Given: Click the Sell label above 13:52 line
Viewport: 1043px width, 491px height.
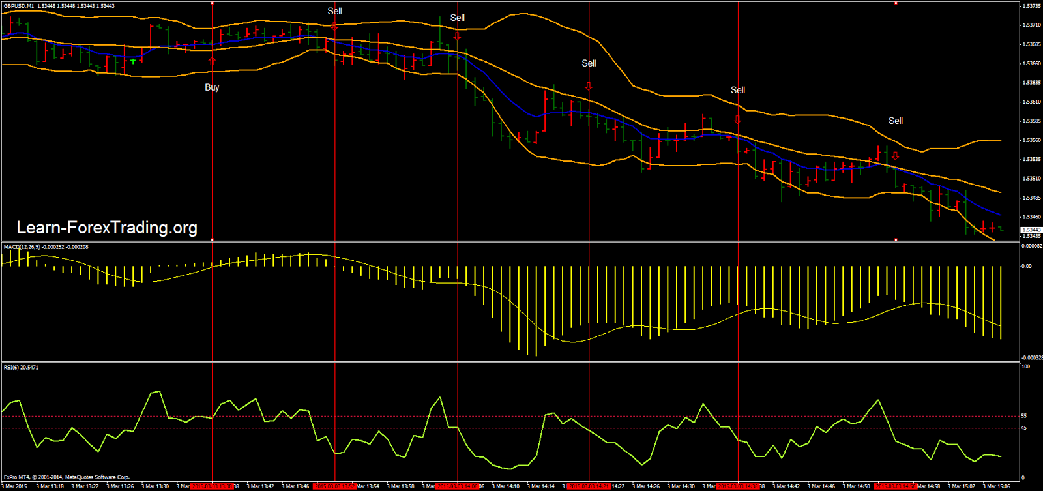Looking at the screenshot, I should 334,11.
